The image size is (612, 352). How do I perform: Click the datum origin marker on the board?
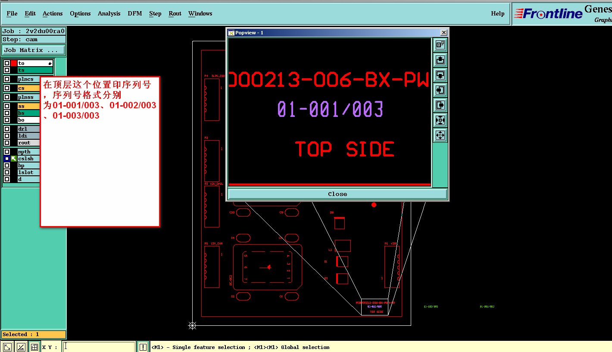[193, 325]
